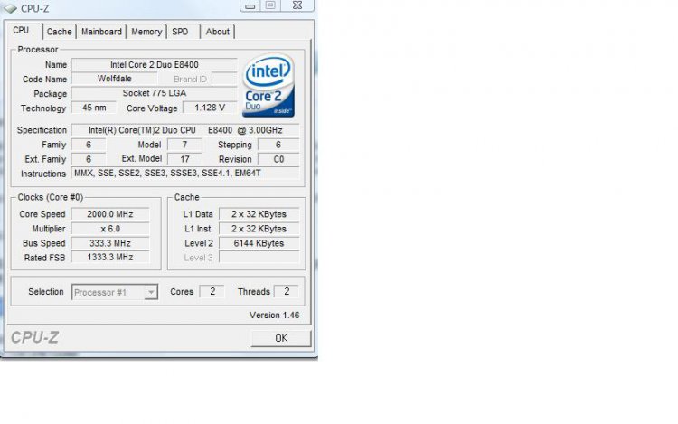The width and height of the screenshot is (678, 424).
Task: Click the maximize button in title bar
Action: [270, 5]
